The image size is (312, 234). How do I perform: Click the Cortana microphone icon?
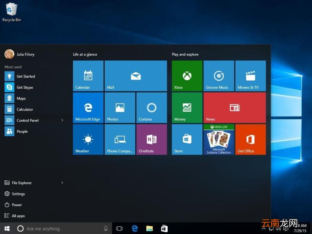pyautogui.click(x=106, y=228)
